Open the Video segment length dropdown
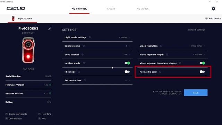The width and height of the screenshot is (222, 125). [199, 55]
